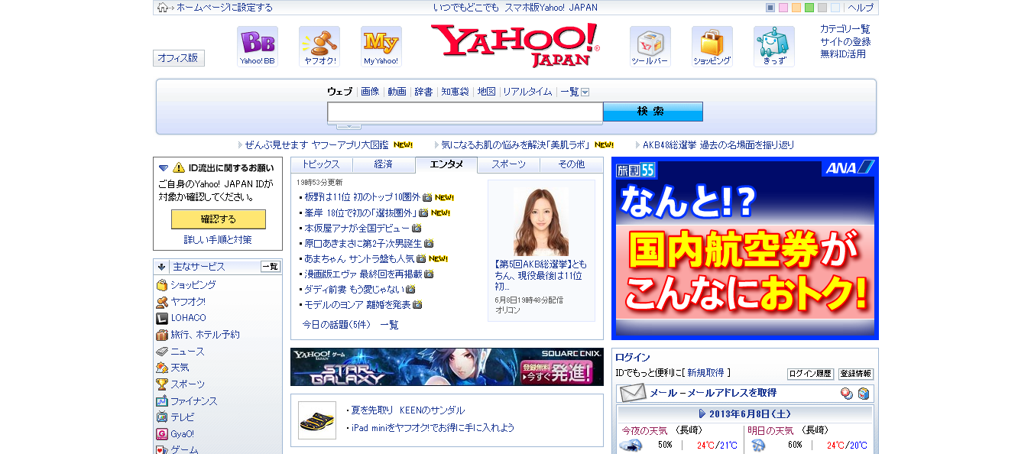Click the travel suitcase icon beside 旅行、ホテル予約
Viewport: 1031px width, 454px height.
(162, 335)
